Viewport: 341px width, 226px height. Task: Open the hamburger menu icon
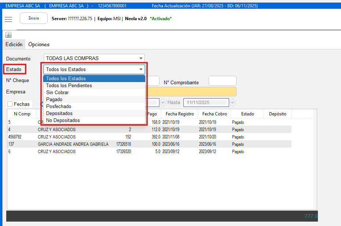pyautogui.click(x=8, y=19)
